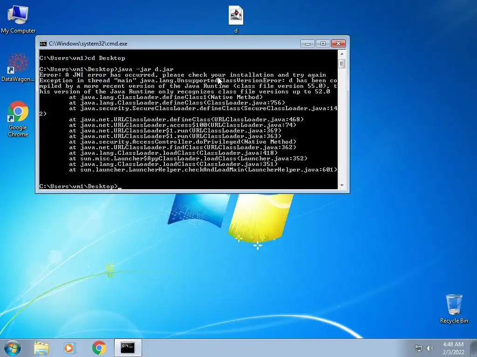Viewport: 477px width, 357px height.
Task: Click the cmd scrollbar thumb
Action: [x=341, y=64]
